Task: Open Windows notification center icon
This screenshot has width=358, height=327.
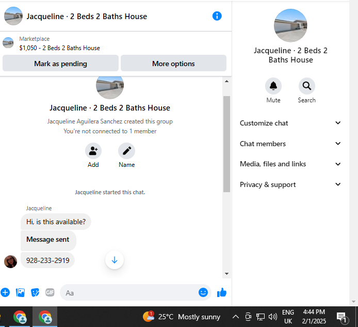Action: pos(342,317)
